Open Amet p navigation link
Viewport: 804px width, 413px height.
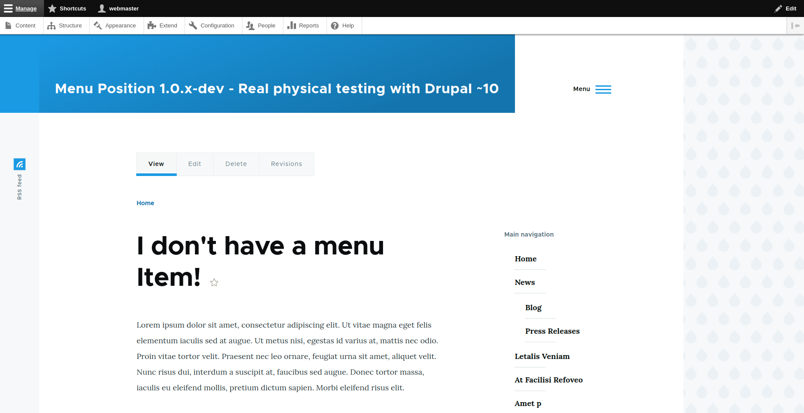[x=528, y=403]
